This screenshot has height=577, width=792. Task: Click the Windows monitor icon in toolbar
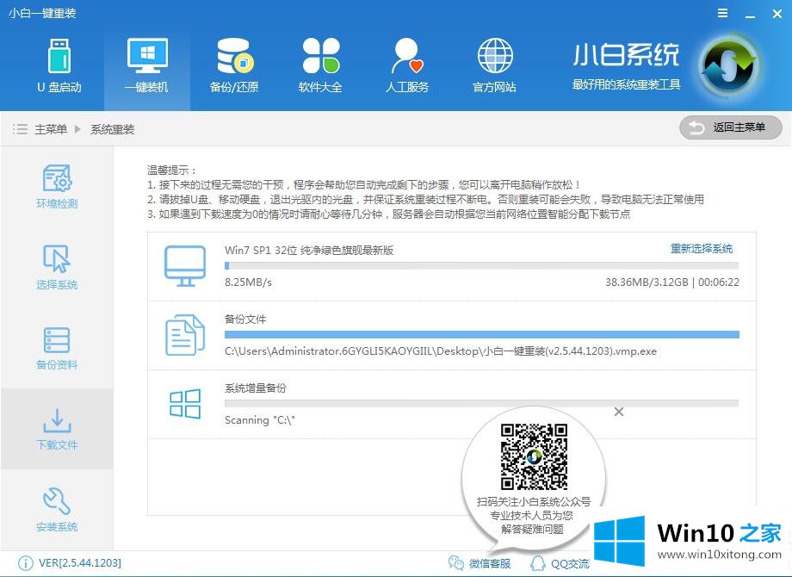click(147, 56)
